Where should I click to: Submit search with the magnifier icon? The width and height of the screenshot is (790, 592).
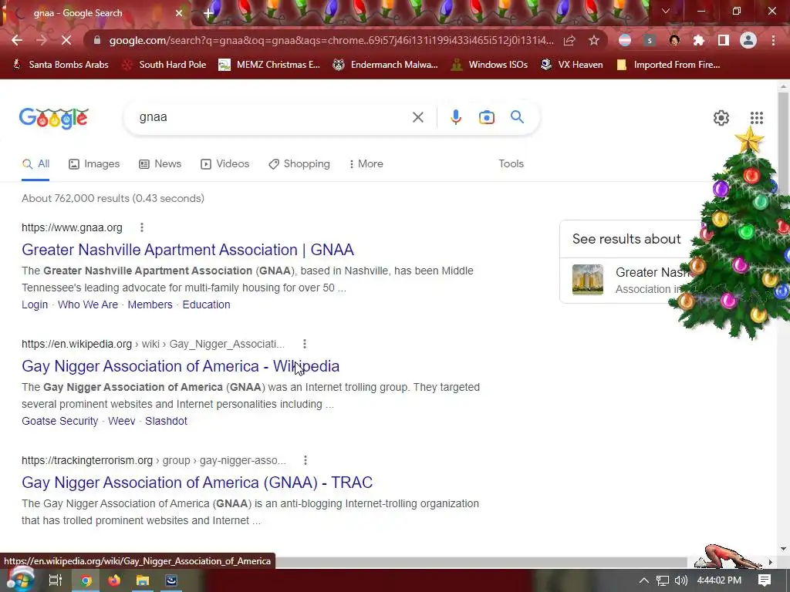click(517, 117)
